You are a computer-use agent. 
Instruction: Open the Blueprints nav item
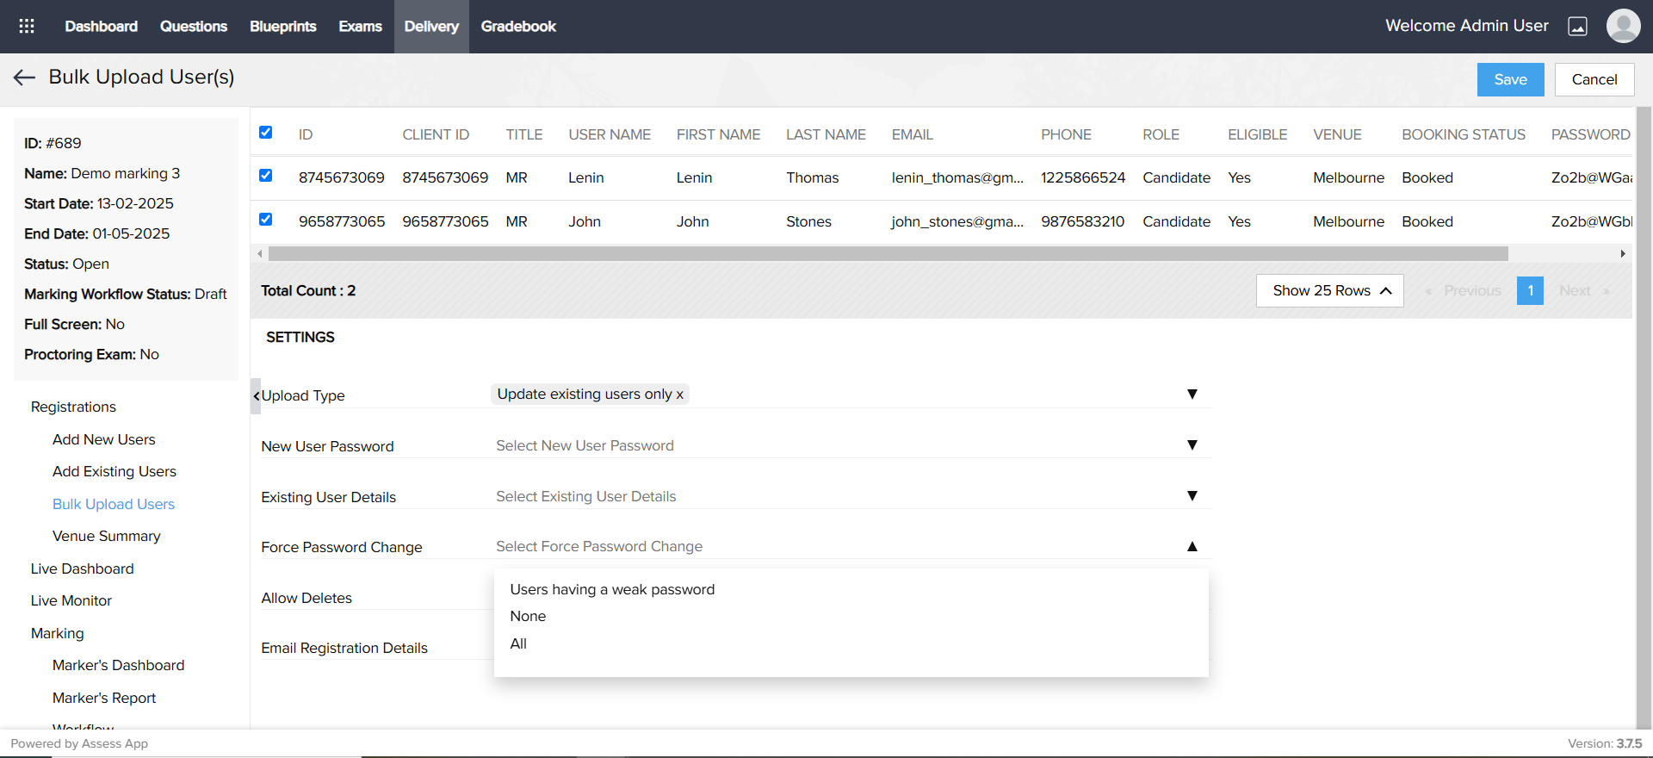(283, 27)
